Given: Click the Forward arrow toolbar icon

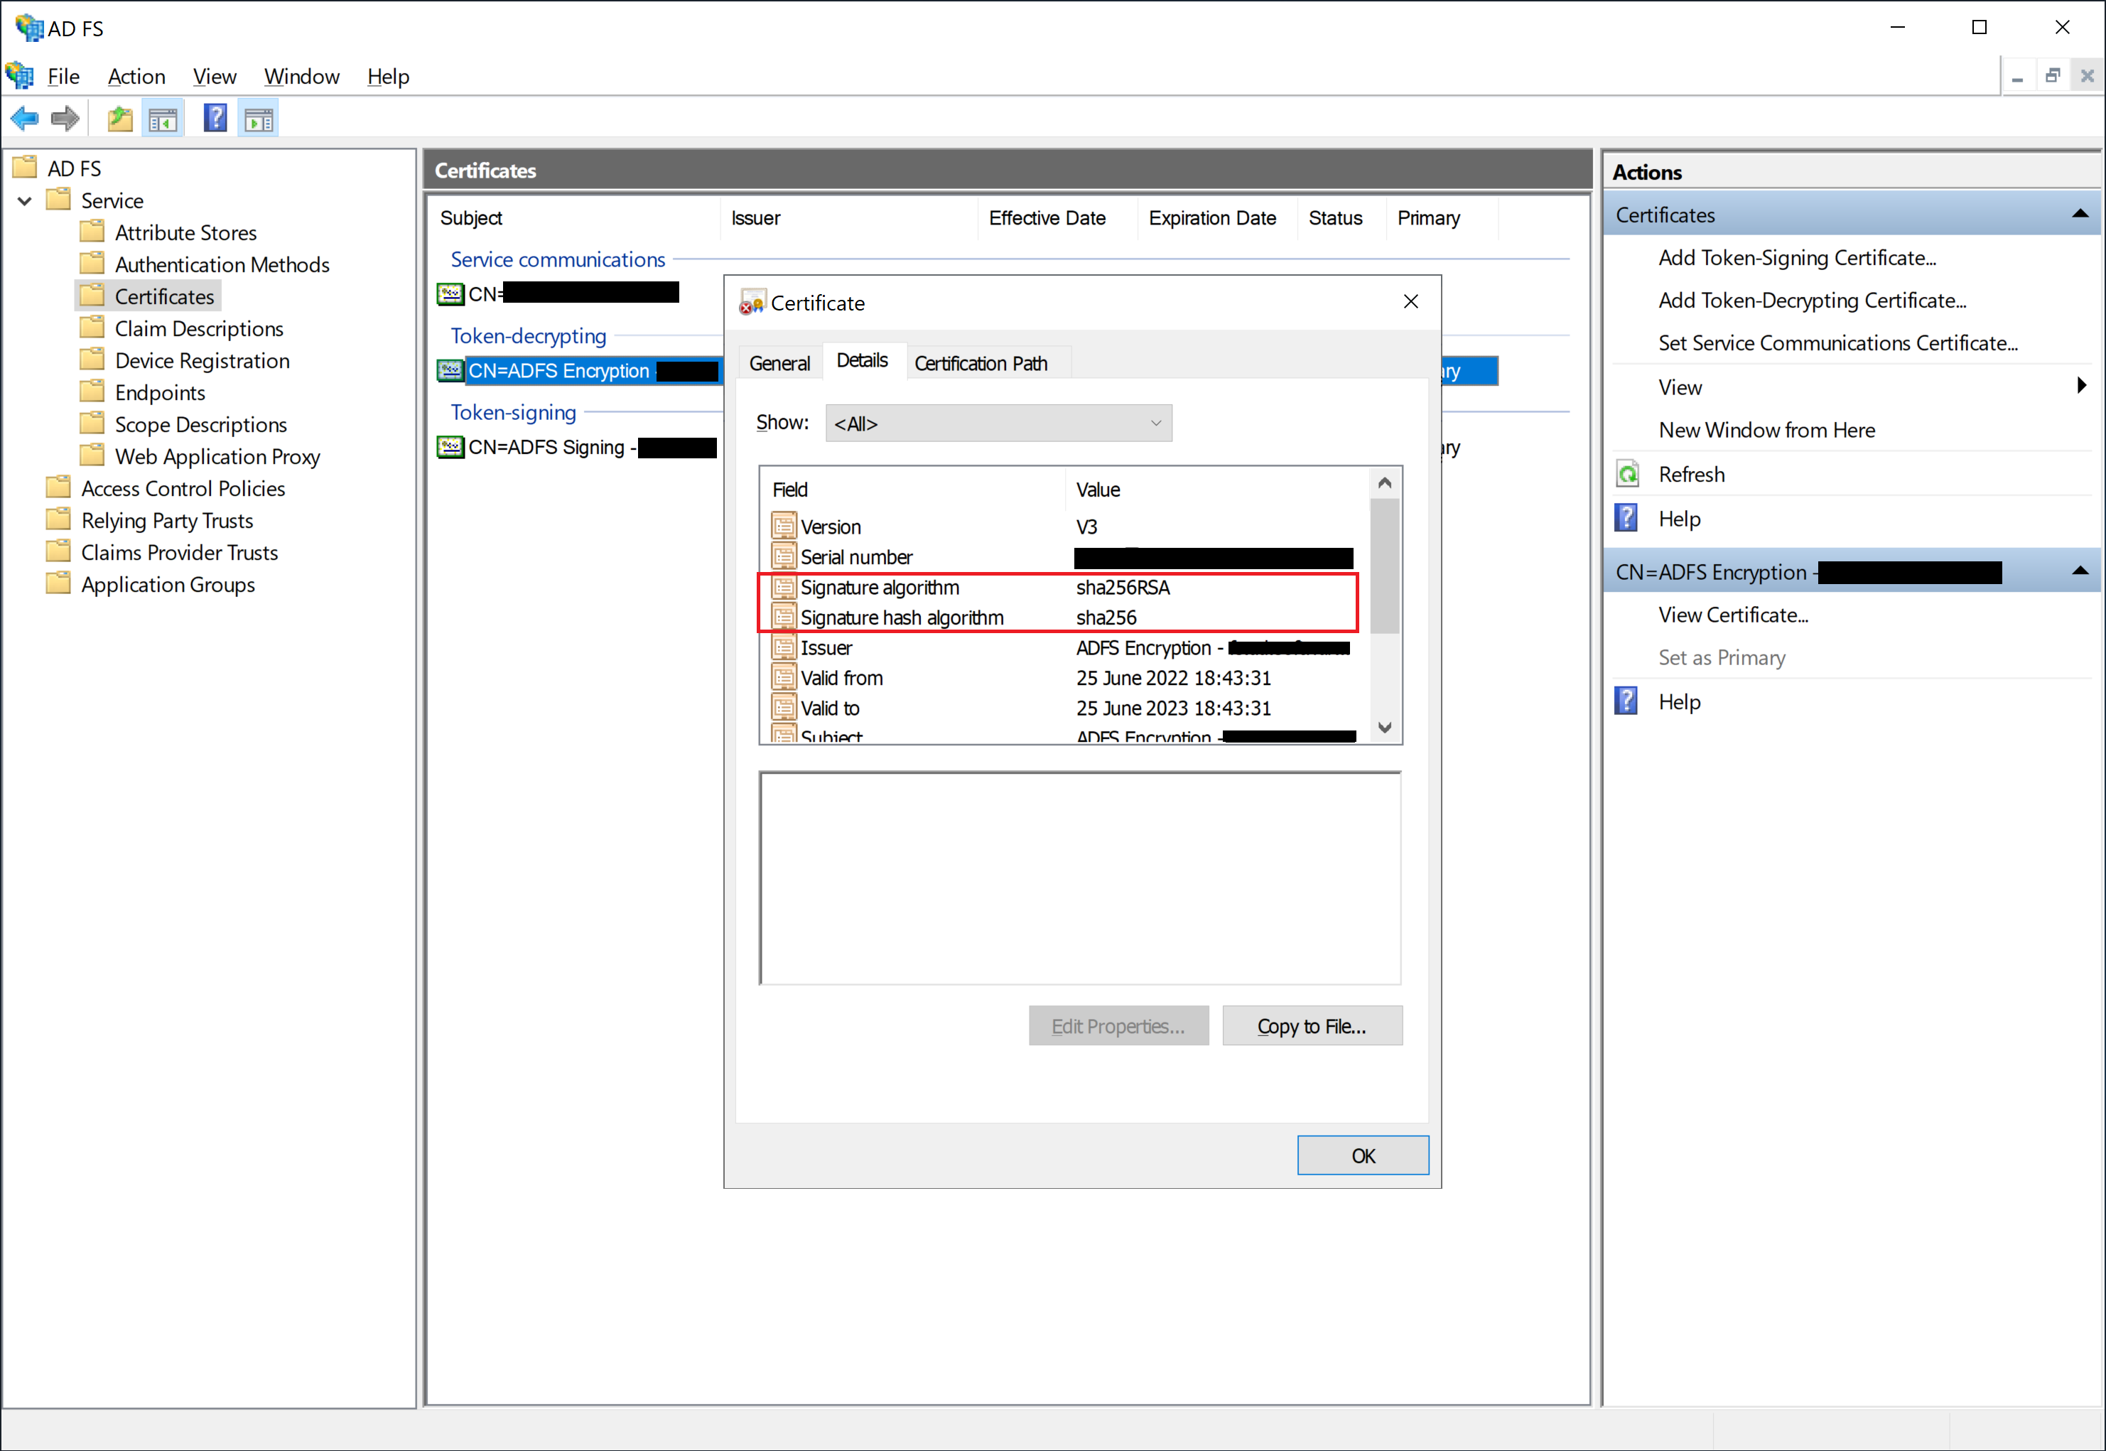Looking at the screenshot, I should [65, 118].
